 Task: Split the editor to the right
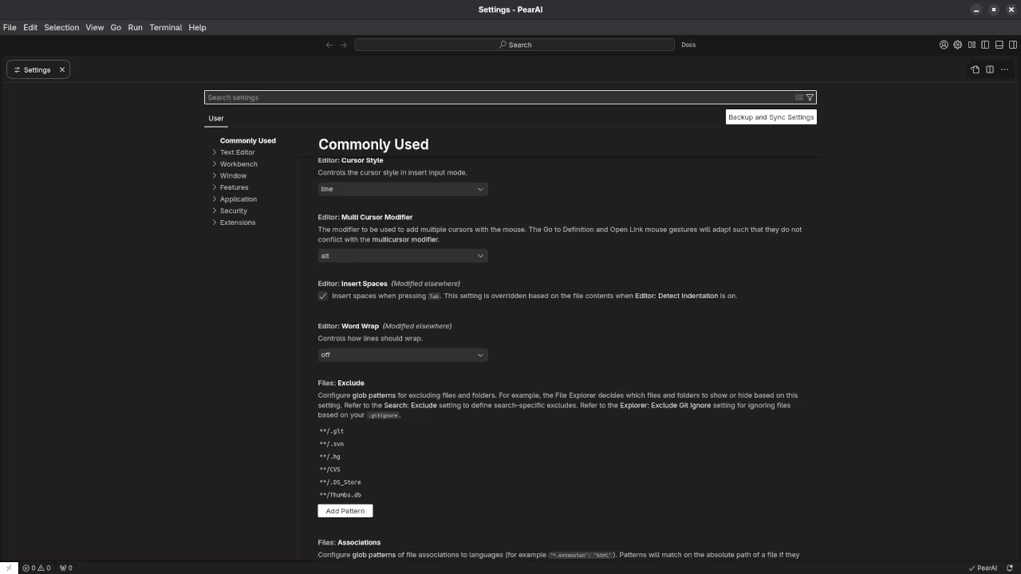(990, 70)
